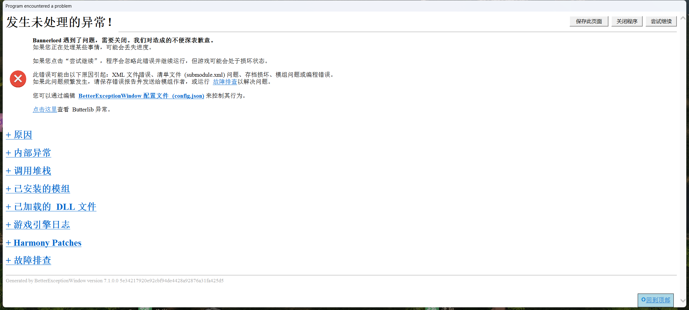Image resolution: width=689 pixels, height=310 pixels.
Task: Open the BetterExceptionWindow config.json link
Action: (141, 96)
